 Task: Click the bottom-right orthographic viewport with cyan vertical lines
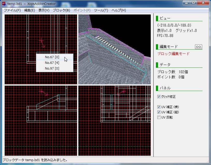pyautogui.click(x=115, y=121)
